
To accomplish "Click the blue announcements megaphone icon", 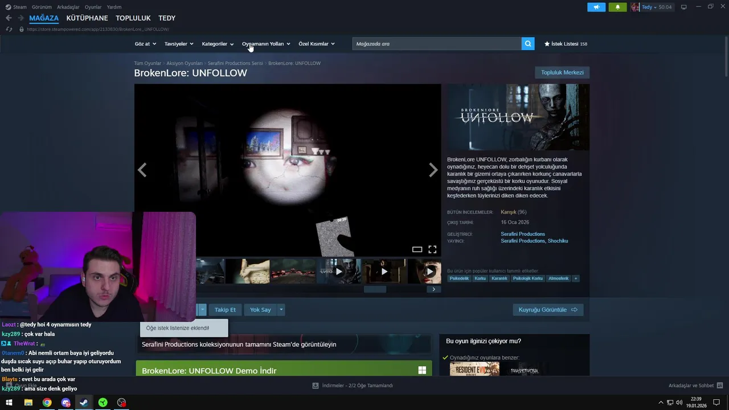I will (596, 7).
